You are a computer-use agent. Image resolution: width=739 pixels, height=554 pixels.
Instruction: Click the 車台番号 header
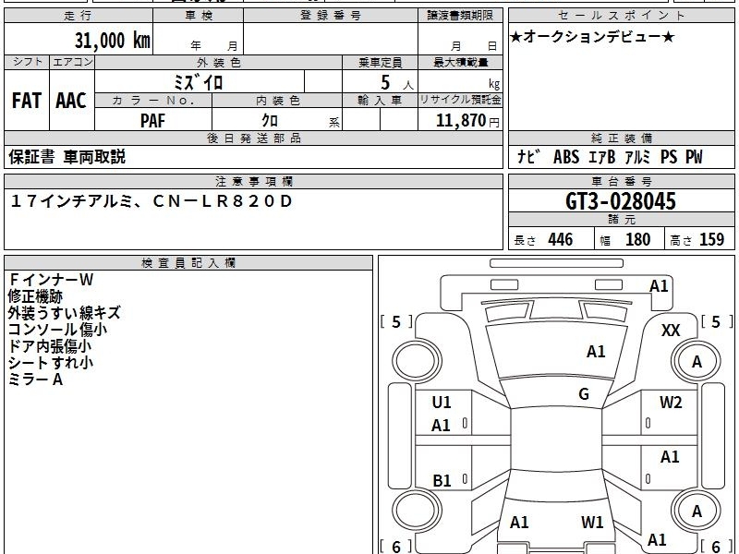[621, 181]
